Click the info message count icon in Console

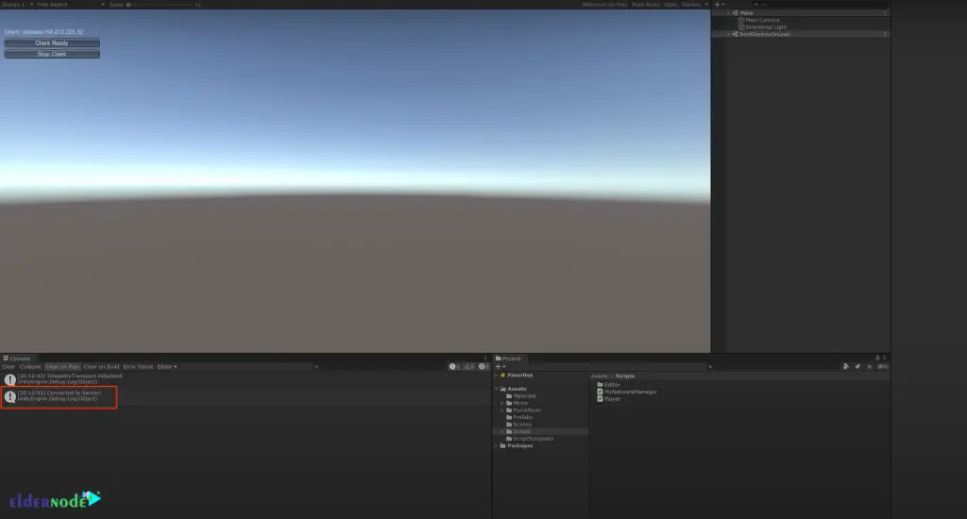(454, 366)
